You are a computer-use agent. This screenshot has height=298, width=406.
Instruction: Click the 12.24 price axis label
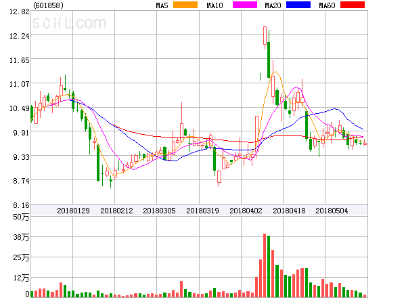coord(20,36)
